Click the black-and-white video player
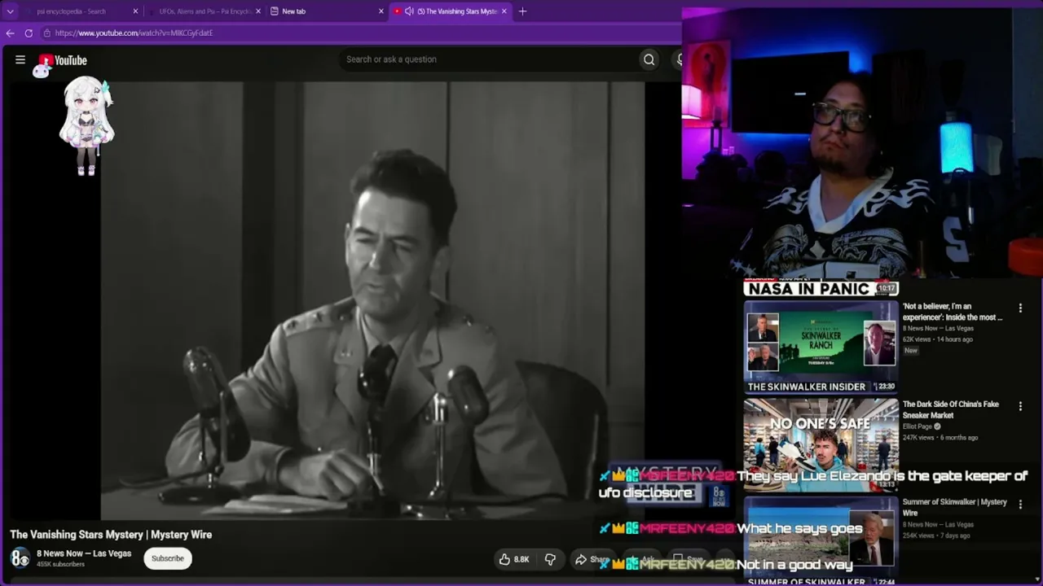 [372, 300]
